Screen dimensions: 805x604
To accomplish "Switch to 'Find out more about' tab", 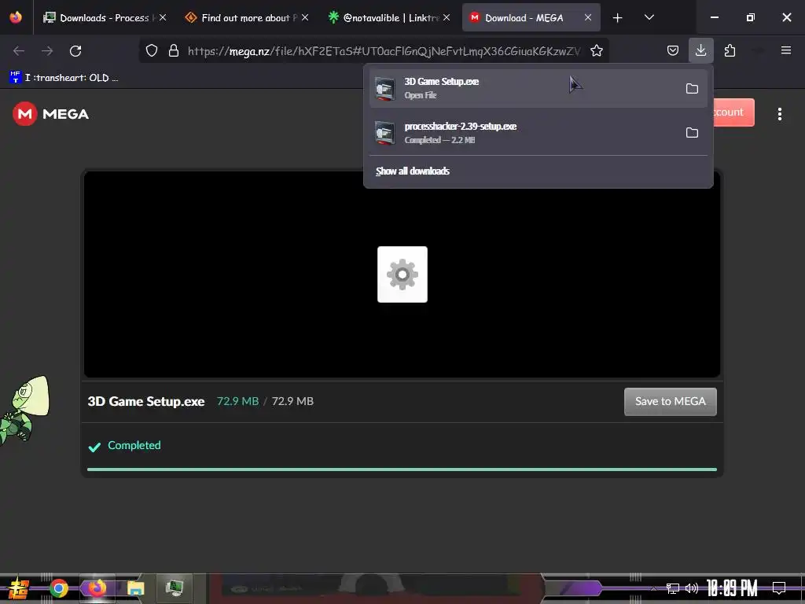I will tap(246, 17).
